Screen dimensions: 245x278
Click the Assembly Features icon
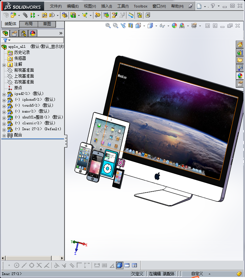pyautogui.click(x=73, y=15)
